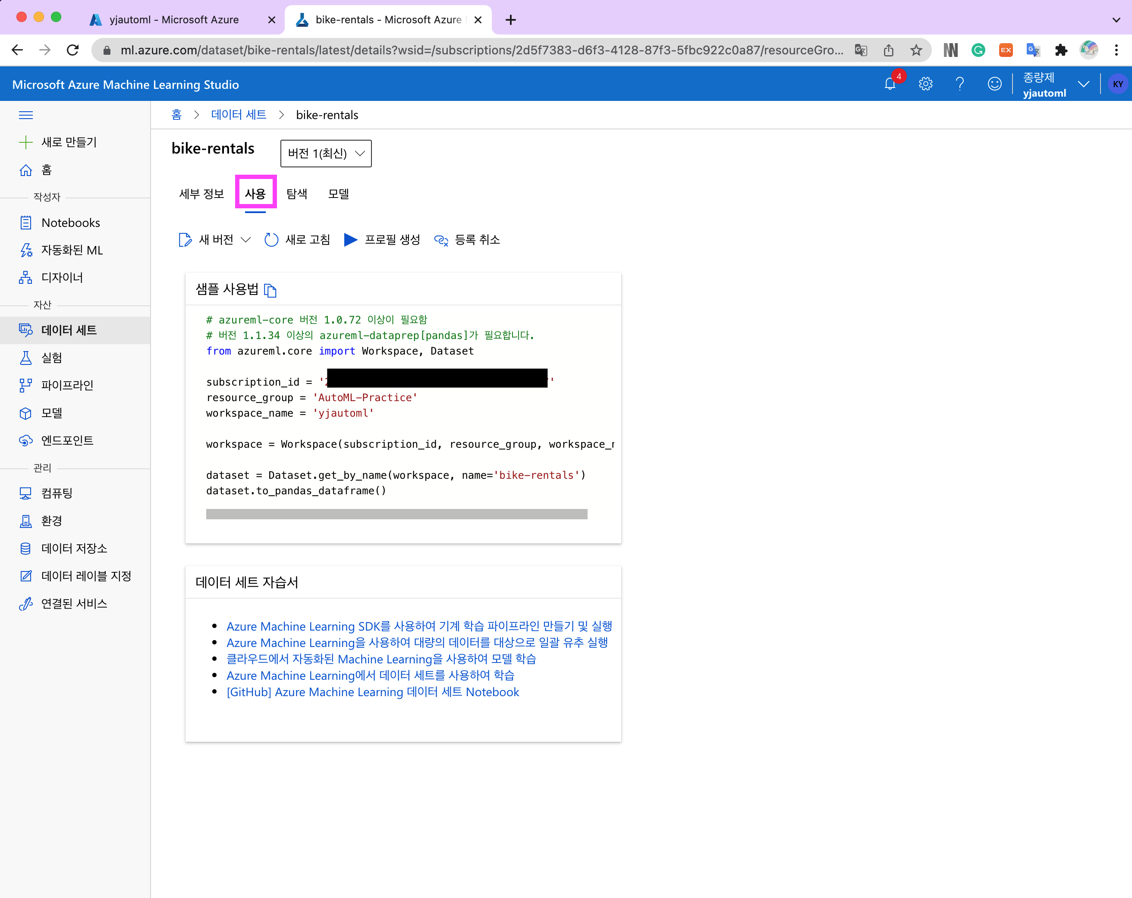Viewport: 1132px width, 898px height.
Task: Run 프로필 생성 profile generation
Action: click(x=382, y=240)
